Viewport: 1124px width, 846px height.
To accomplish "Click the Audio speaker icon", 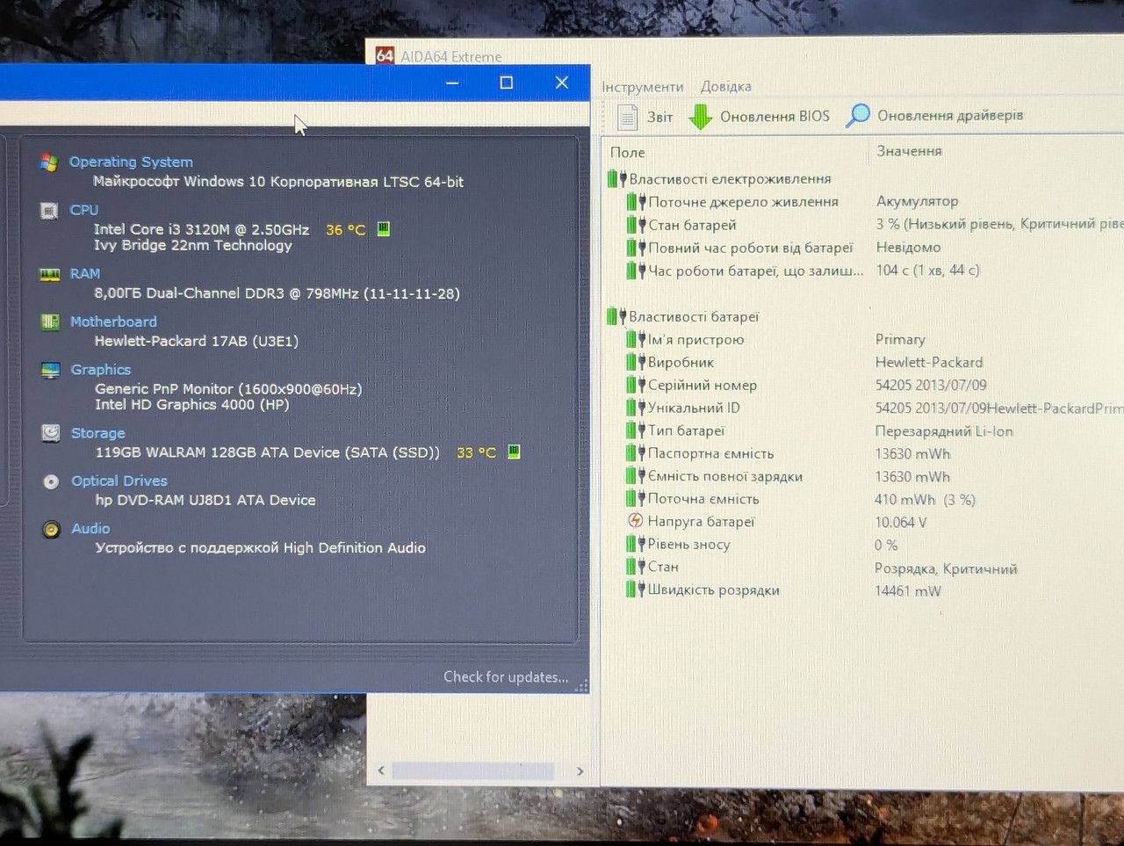I will (52, 529).
